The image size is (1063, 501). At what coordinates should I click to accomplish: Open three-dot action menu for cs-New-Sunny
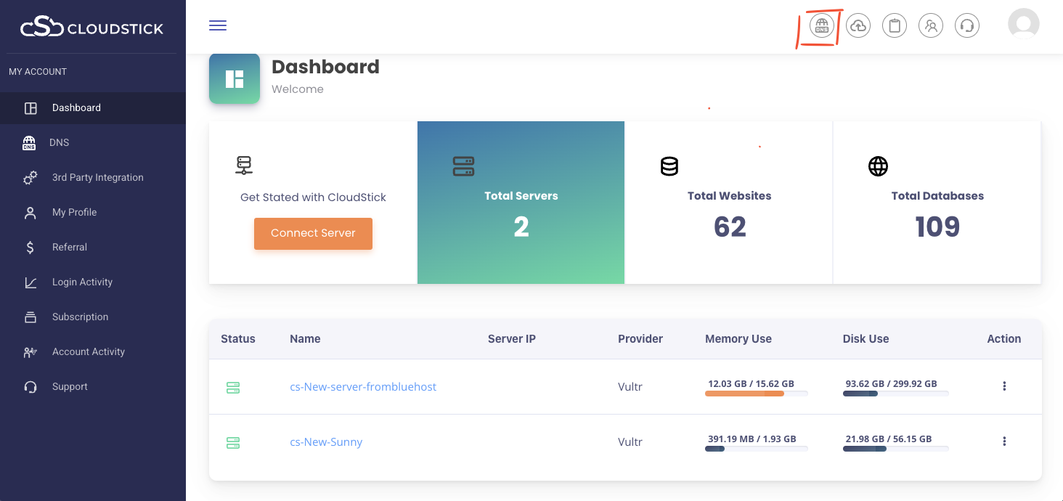coord(1004,441)
